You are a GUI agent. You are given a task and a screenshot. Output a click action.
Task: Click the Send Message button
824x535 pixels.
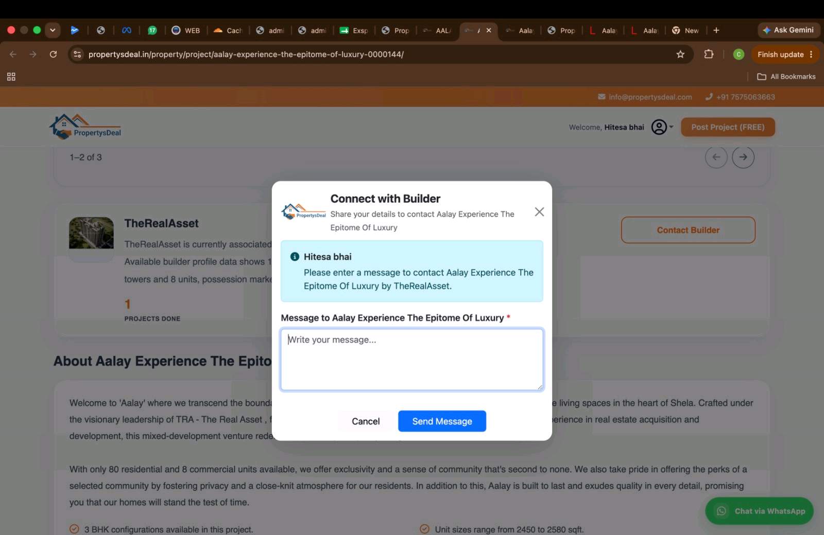(442, 421)
